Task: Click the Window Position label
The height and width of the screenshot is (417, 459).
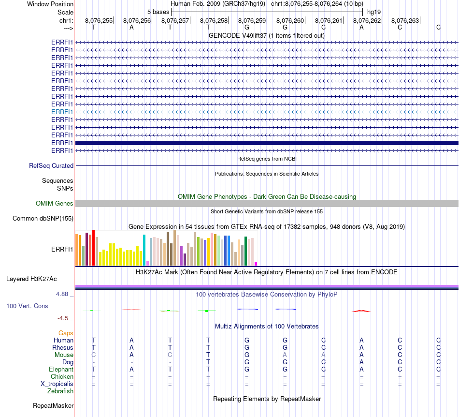Action: tap(50, 4)
